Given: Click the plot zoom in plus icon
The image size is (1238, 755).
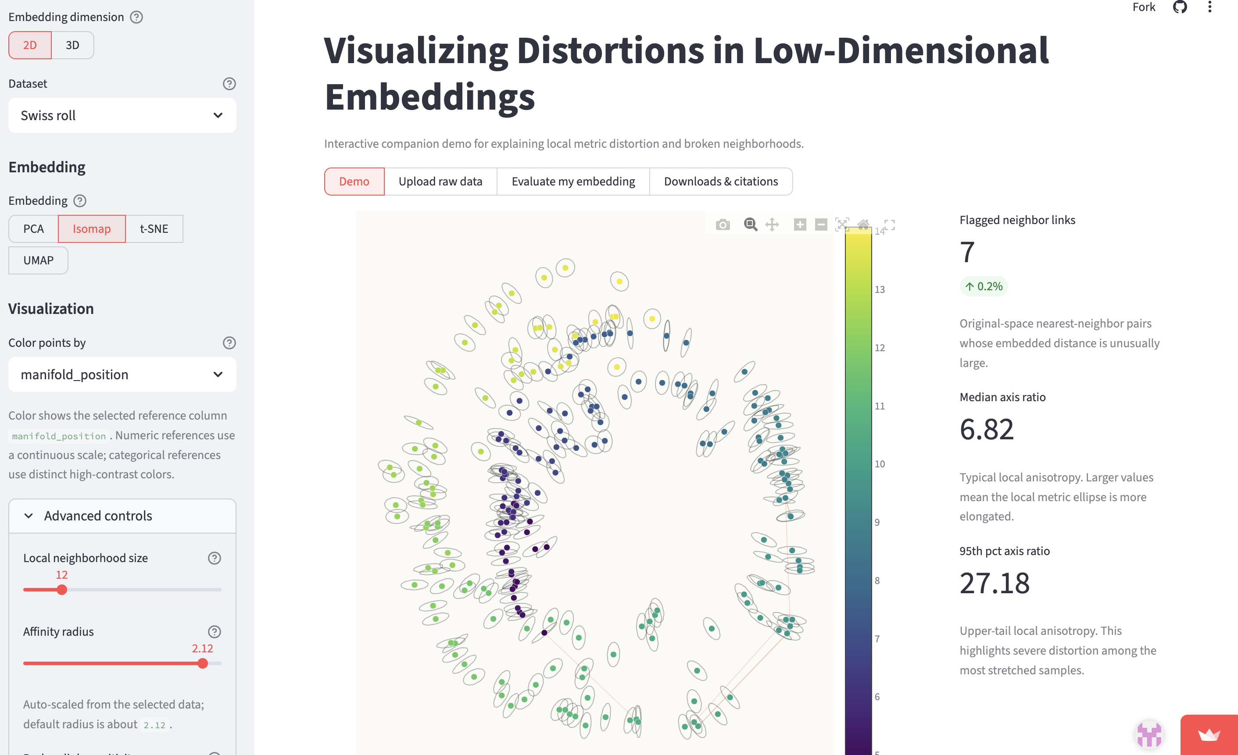Looking at the screenshot, I should [800, 224].
